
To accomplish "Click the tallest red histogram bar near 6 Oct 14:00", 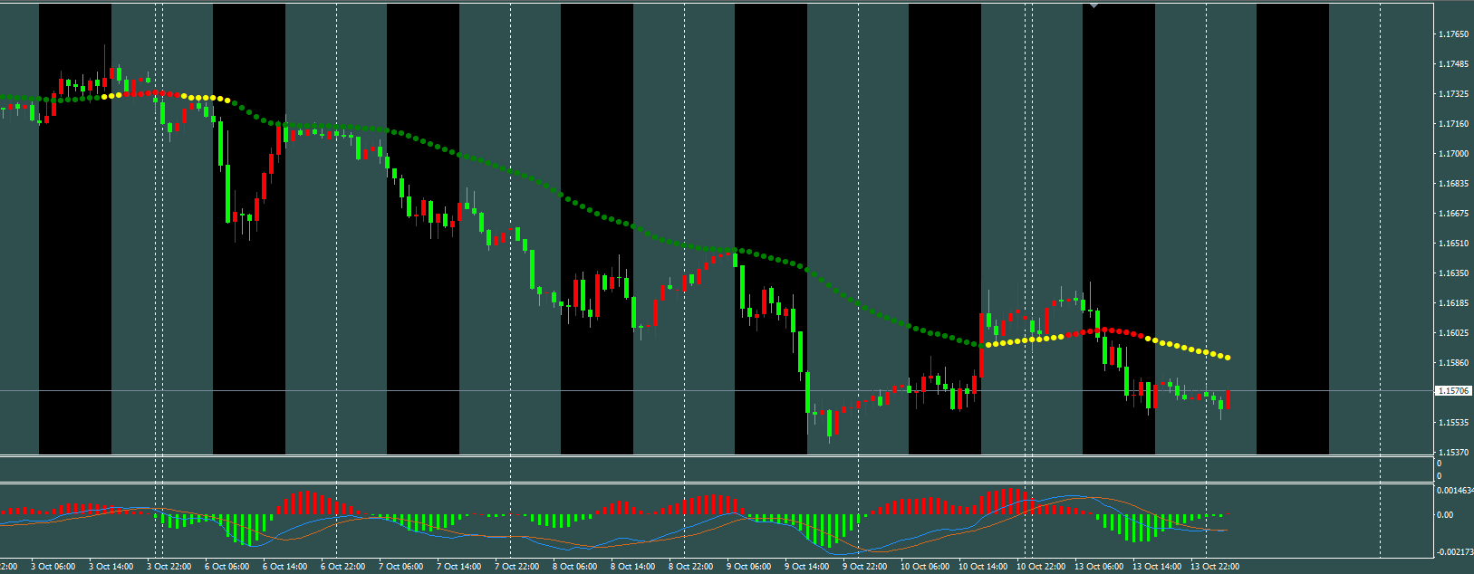I will tap(309, 502).
